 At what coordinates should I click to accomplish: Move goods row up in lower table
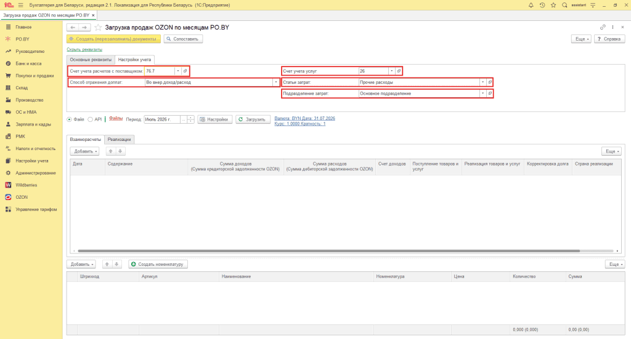click(107, 264)
